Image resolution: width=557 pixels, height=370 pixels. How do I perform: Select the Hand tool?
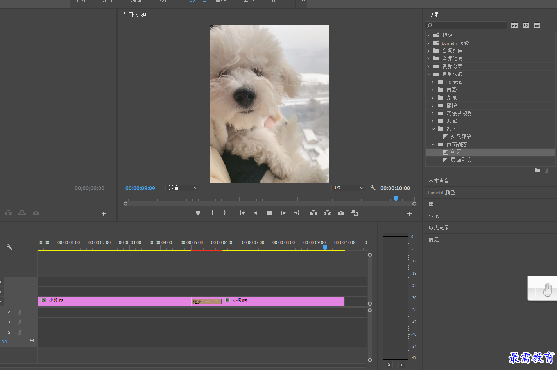click(547, 290)
